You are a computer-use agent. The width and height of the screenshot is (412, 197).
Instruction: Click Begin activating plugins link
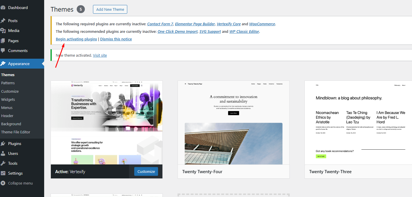click(x=76, y=39)
